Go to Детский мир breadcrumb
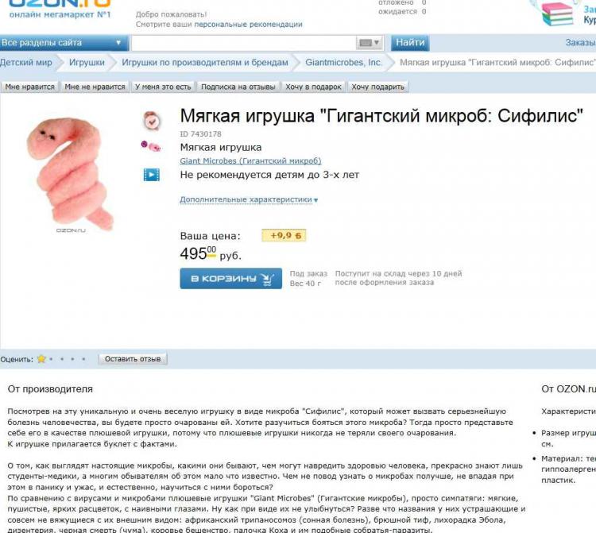 pos(26,63)
